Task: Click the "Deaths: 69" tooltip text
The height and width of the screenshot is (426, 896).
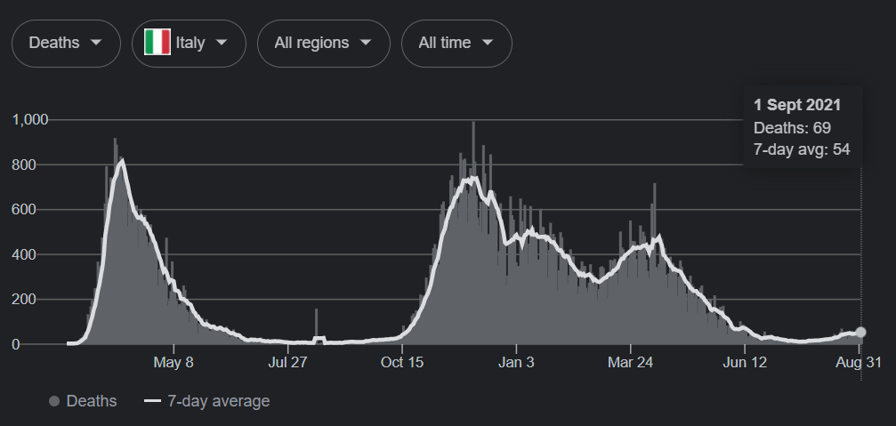Action: coord(792,128)
